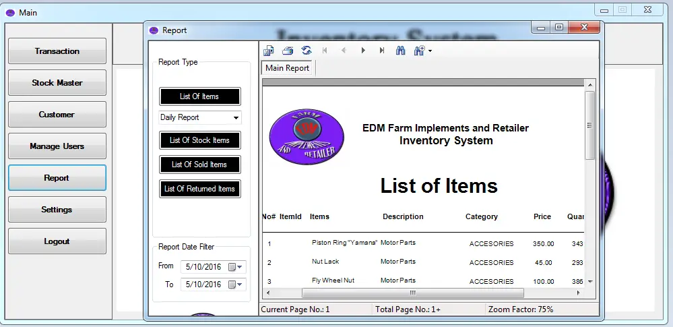This screenshot has width=673, height=327.
Task: Select Piston Ring "Yamans" item text
Action: click(x=345, y=242)
